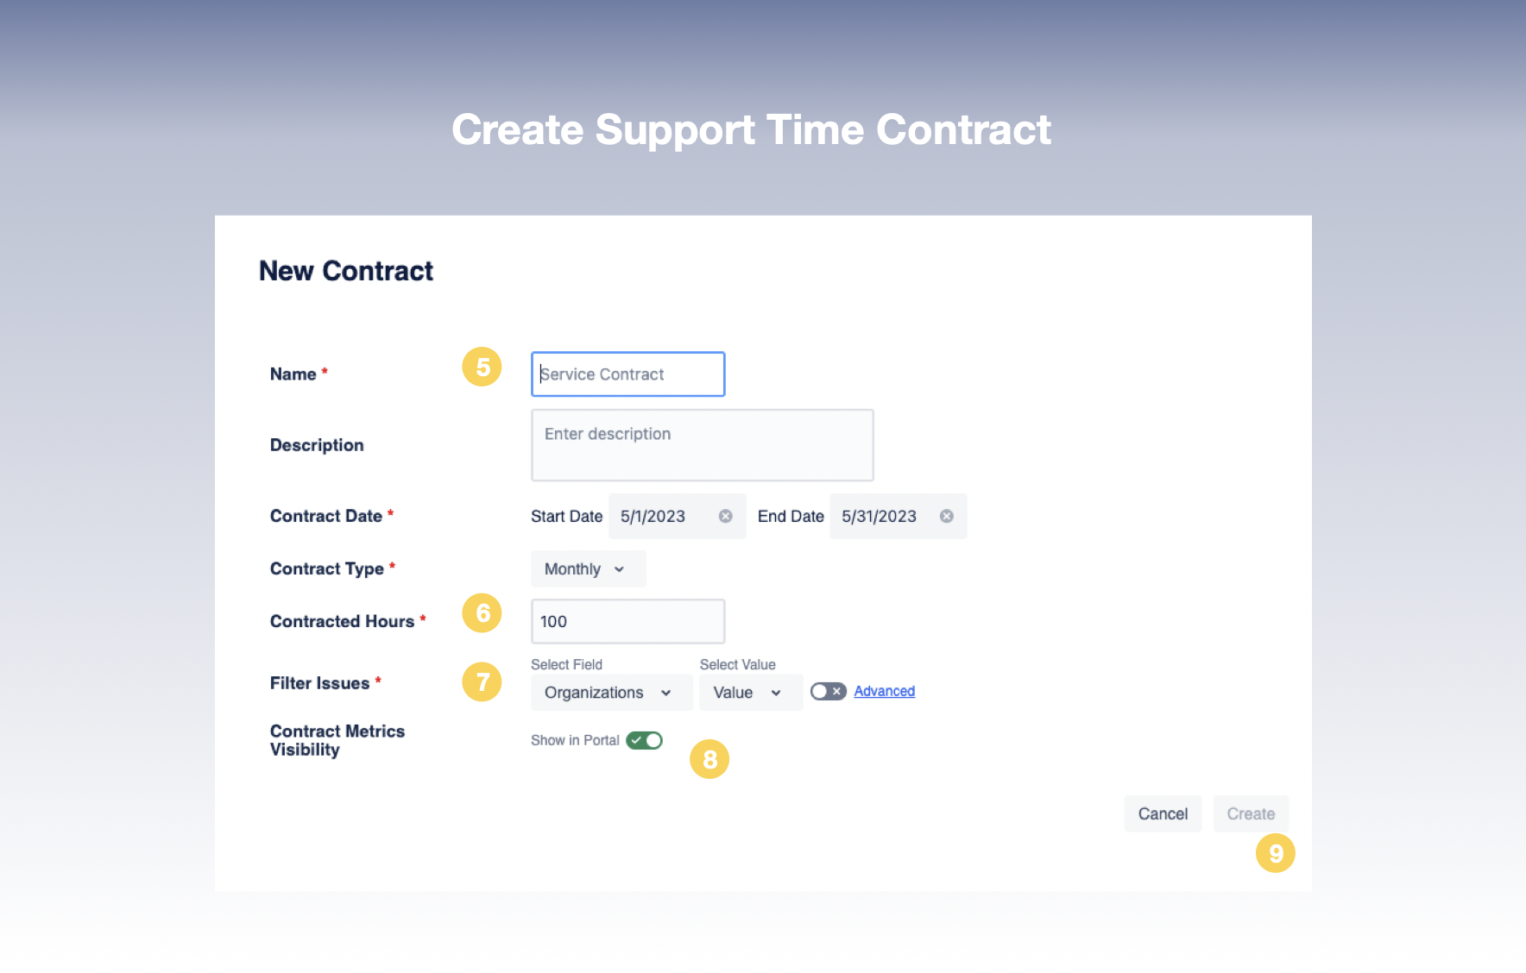Open the Advanced filter link
Screen dimensions: 1526x973
click(x=884, y=691)
